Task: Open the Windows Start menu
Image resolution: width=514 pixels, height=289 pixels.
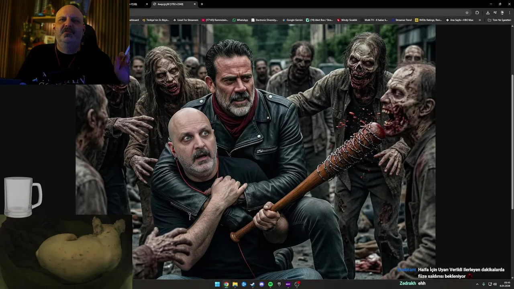Action: coord(217,284)
